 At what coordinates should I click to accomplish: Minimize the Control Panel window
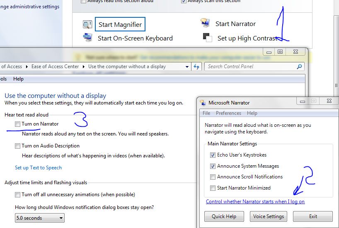point(269,52)
